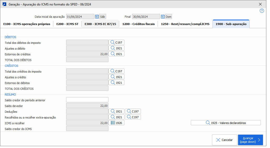Select the 1250 - Rest/ressarc/compl.ICMS tab
This screenshot has width=270, height=148.
tap(185, 24)
